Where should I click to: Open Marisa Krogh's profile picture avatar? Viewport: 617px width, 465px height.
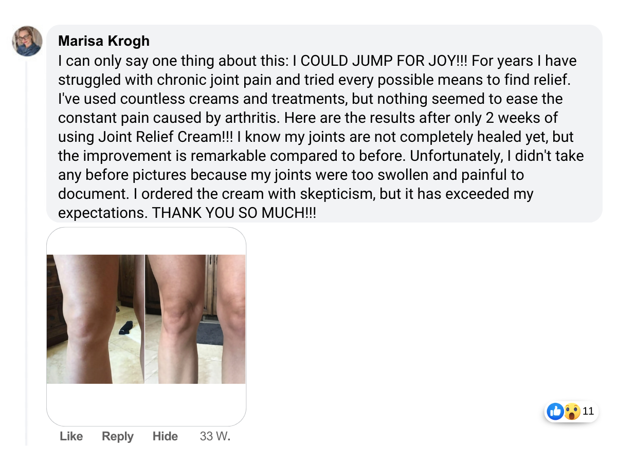coord(27,41)
